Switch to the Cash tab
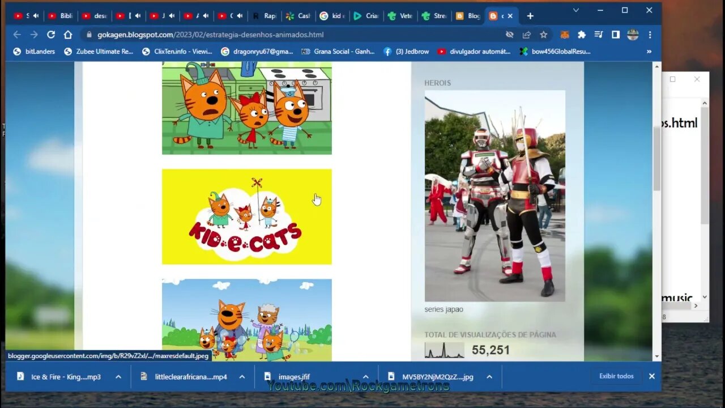 tap(298, 16)
